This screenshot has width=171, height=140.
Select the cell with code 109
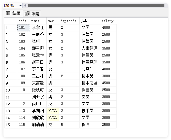pyautogui.click(x=23, y=83)
